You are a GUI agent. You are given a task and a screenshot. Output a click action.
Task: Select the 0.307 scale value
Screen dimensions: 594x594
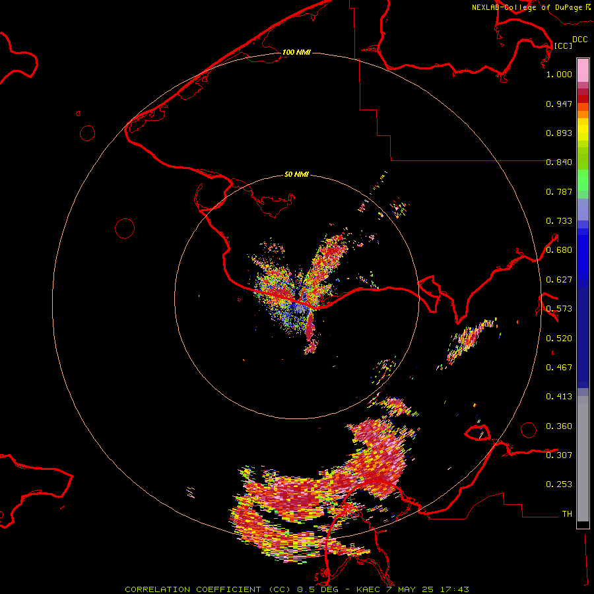[559, 455]
